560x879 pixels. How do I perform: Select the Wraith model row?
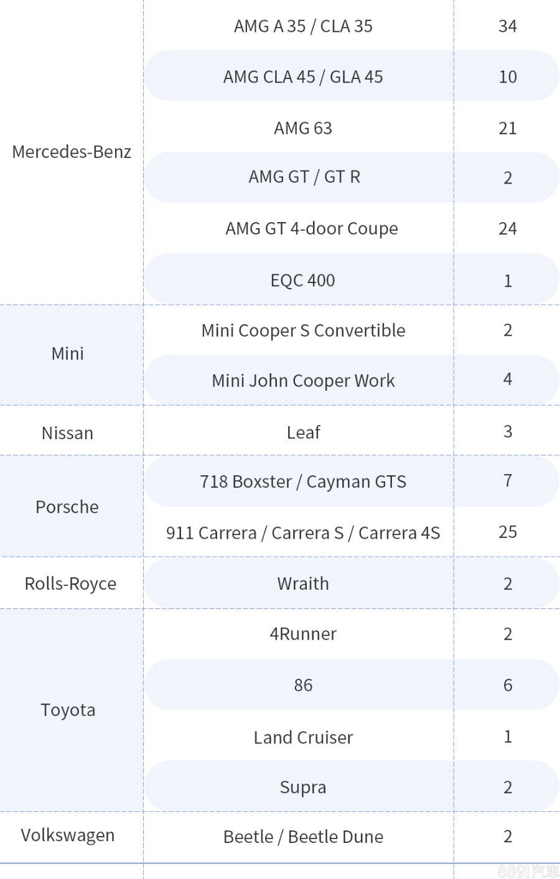(303, 584)
